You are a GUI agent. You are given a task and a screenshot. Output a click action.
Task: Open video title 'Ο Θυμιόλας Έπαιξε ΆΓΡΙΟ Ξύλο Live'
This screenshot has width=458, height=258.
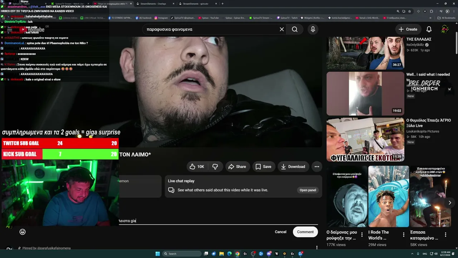point(429,123)
